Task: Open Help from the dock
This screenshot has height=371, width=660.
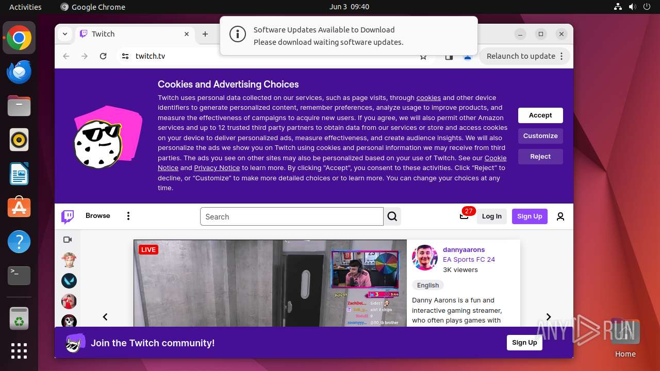Action: [x=19, y=242]
